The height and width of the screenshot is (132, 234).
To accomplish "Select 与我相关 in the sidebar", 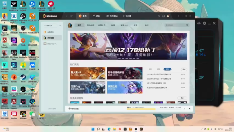I will (52, 32).
